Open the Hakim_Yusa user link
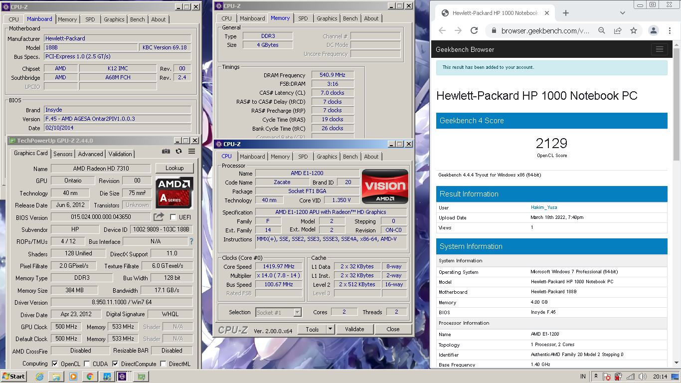 point(544,207)
